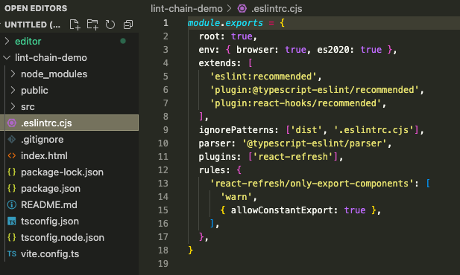Collapse all folders using the explorer icon
This screenshot has height=275, width=460.
[x=128, y=25]
